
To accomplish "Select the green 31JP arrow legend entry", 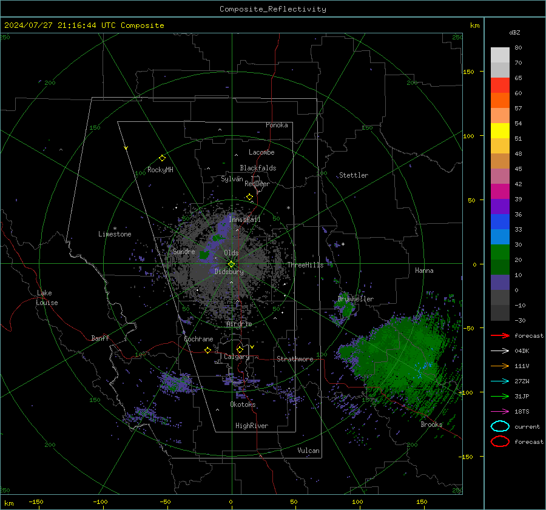I will (500, 396).
